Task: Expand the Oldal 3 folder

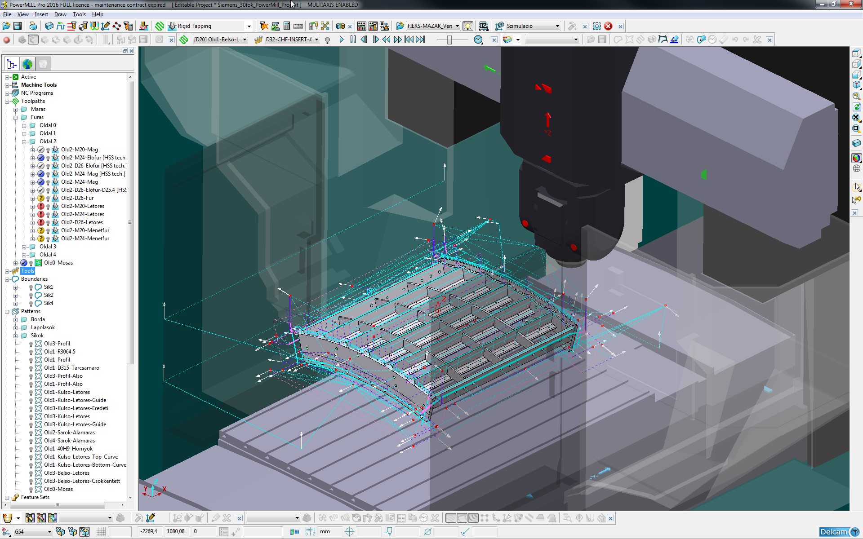Action: tap(24, 247)
